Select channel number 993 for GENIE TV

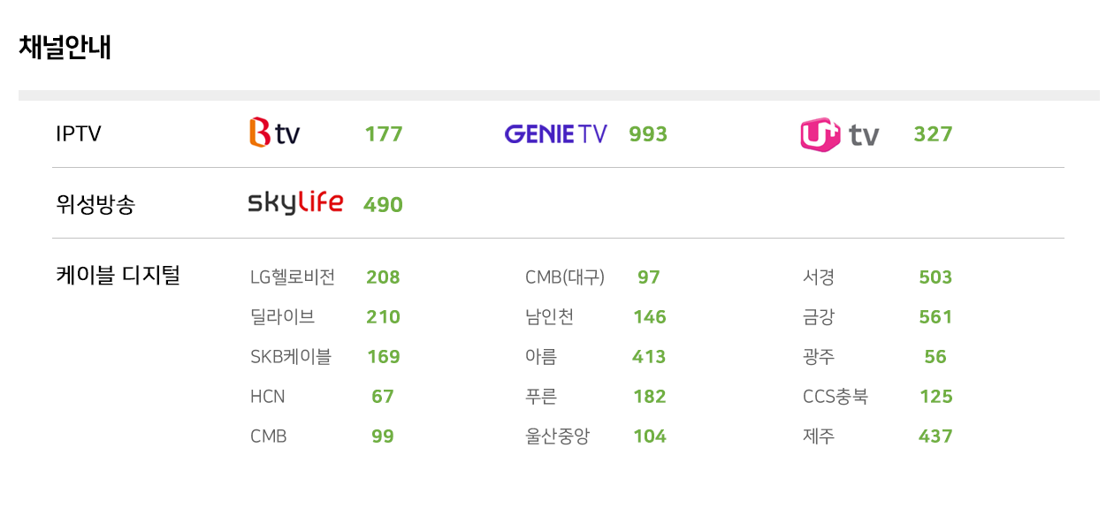648,134
